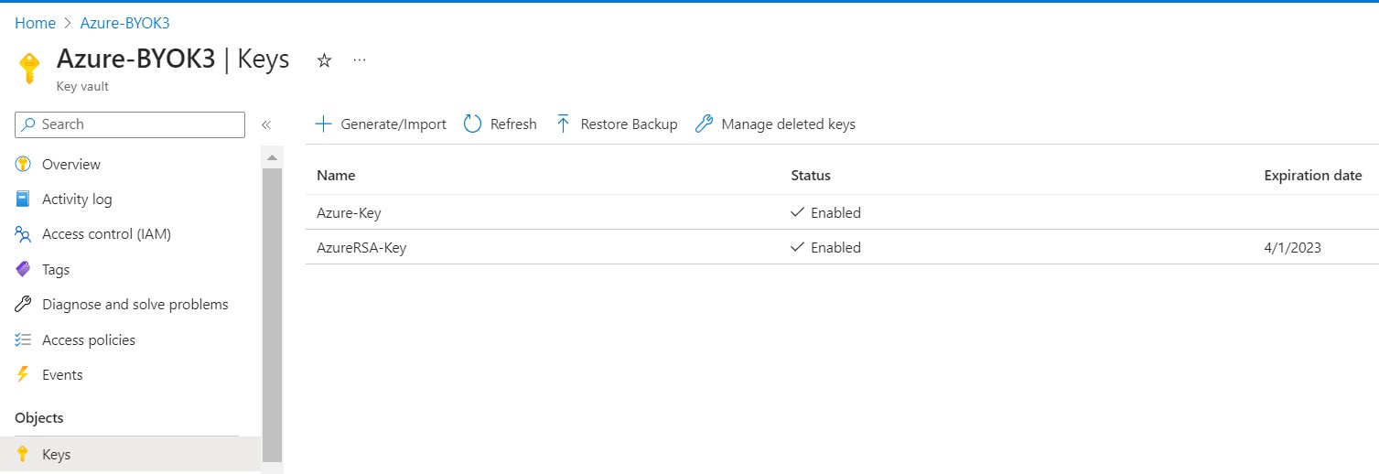The image size is (1379, 474).
Task: Click Restore Backup button
Action: [617, 124]
